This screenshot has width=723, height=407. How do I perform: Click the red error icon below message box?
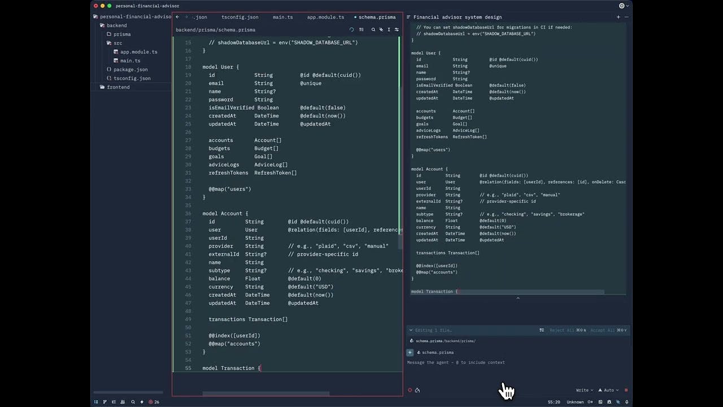[x=410, y=390]
